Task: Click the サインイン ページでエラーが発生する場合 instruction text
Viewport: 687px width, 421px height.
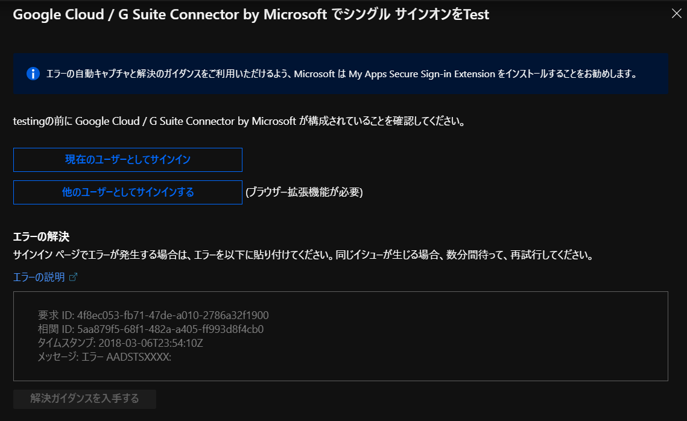Action: pos(303,255)
